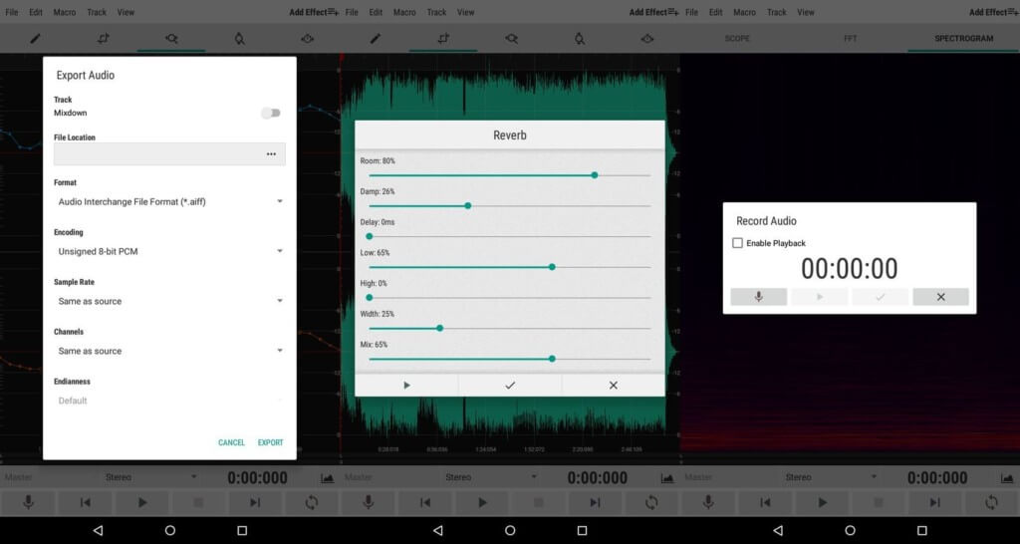The height and width of the screenshot is (544, 1020).
Task: Cancel the Reverb dialog with X button
Action: point(613,386)
